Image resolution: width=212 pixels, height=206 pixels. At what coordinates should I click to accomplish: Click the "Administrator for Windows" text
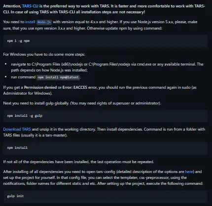click(28, 93)
